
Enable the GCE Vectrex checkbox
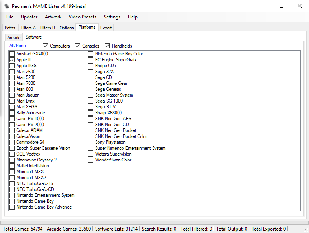click(x=12, y=154)
